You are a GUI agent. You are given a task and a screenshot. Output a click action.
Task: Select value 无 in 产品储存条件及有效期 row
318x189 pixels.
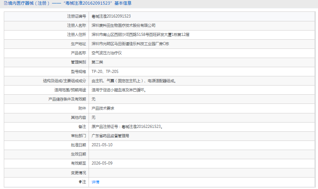[x=94, y=99]
